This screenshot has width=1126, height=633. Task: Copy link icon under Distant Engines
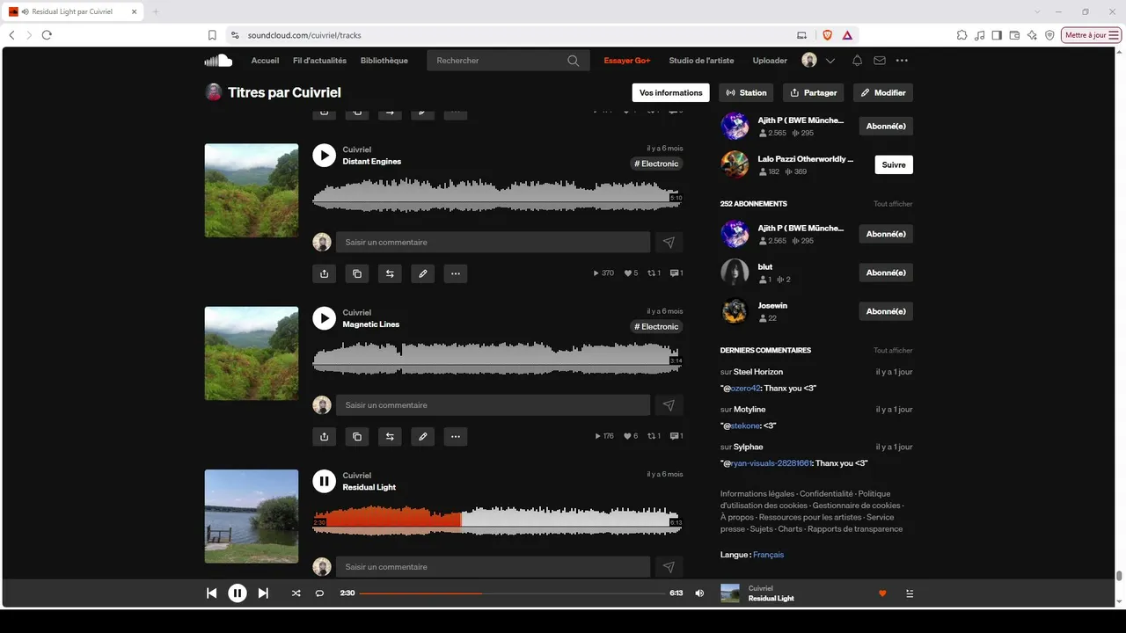click(x=357, y=273)
